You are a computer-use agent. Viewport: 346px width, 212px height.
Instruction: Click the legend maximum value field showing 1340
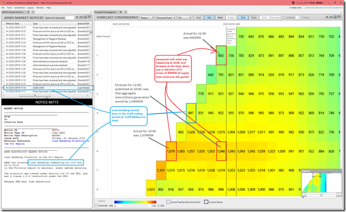tap(151, 206)
